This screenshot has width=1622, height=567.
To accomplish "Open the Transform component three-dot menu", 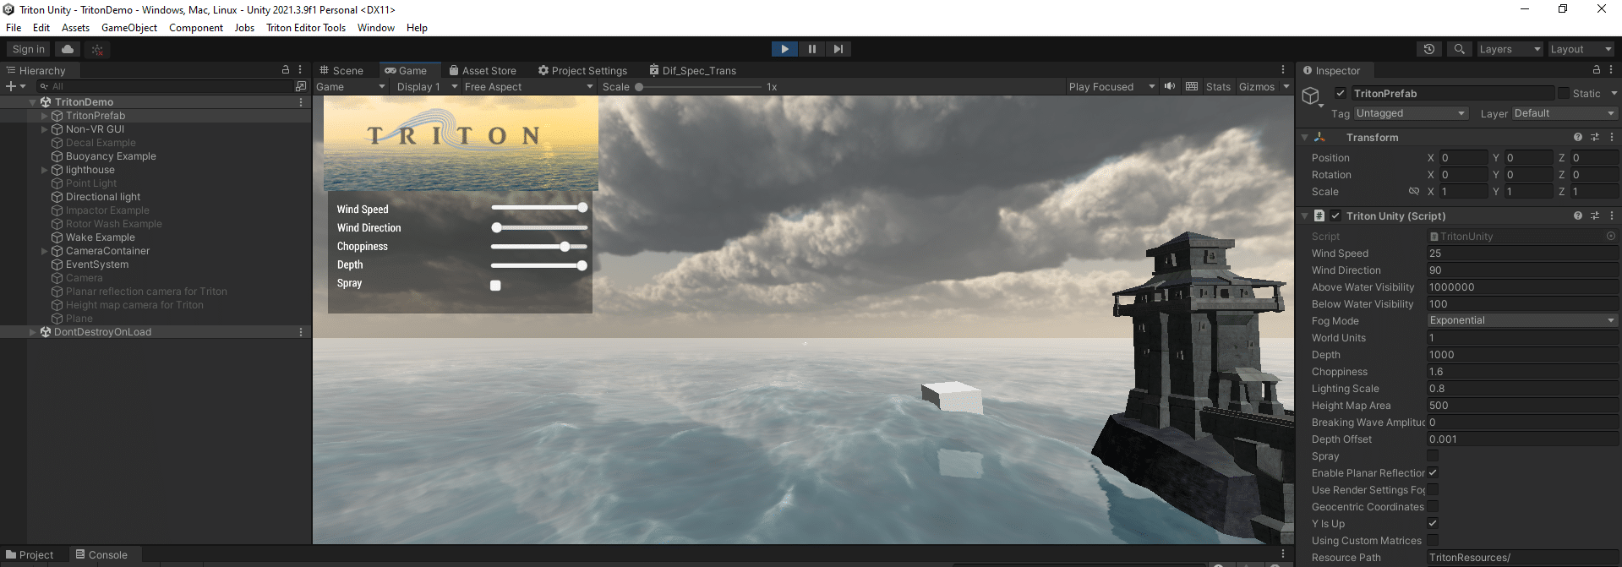I will (x=1612, y=137).
